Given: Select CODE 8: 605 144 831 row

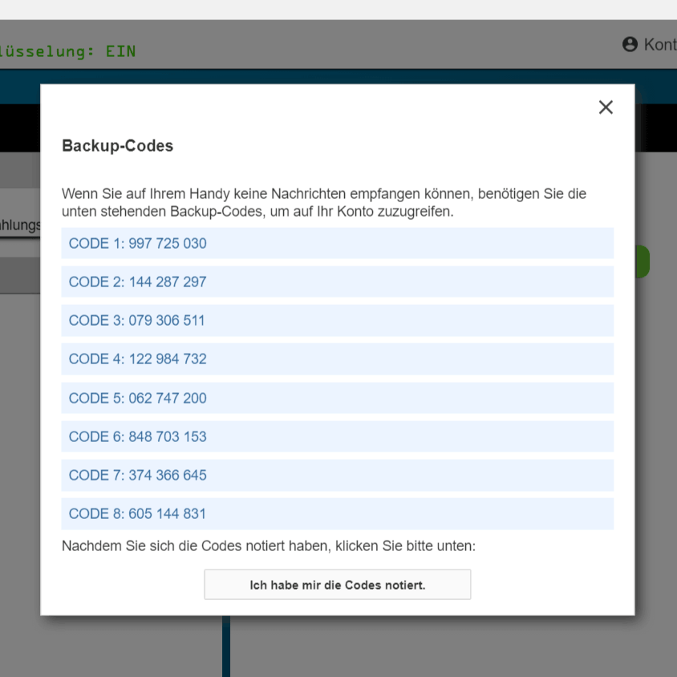Looking at the screenshot, I should point(337,514).
